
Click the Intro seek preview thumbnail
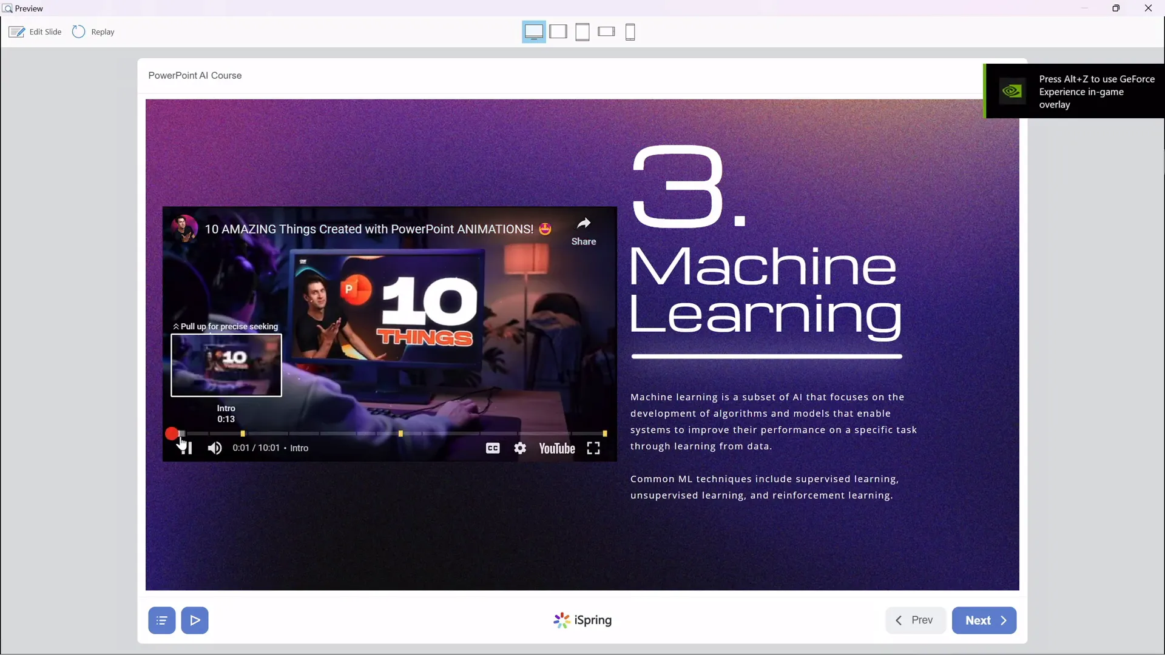(226, 365)
